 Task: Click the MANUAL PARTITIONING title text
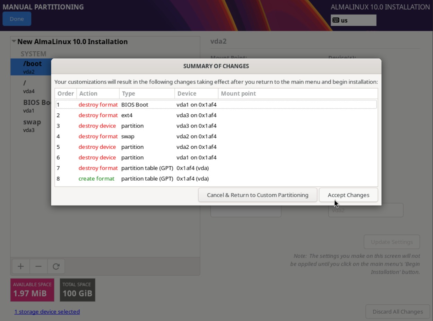pos(43,7)
